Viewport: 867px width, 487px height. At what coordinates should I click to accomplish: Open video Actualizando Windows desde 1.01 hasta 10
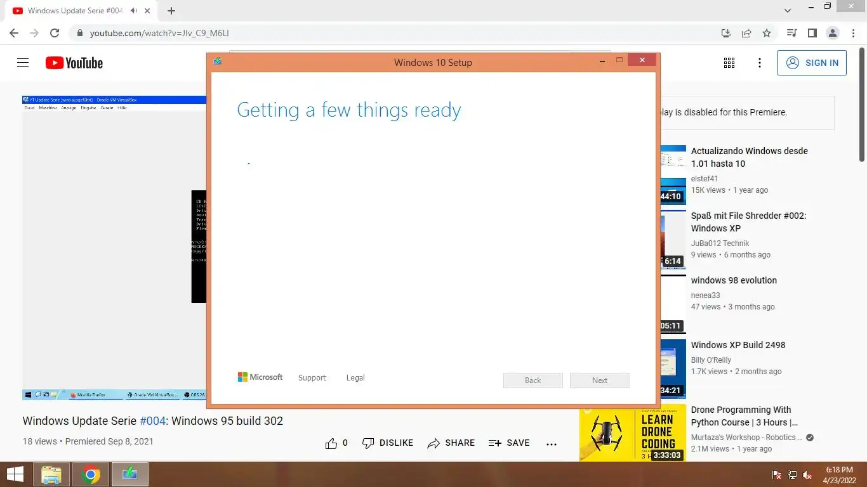[x=750, y=157]
